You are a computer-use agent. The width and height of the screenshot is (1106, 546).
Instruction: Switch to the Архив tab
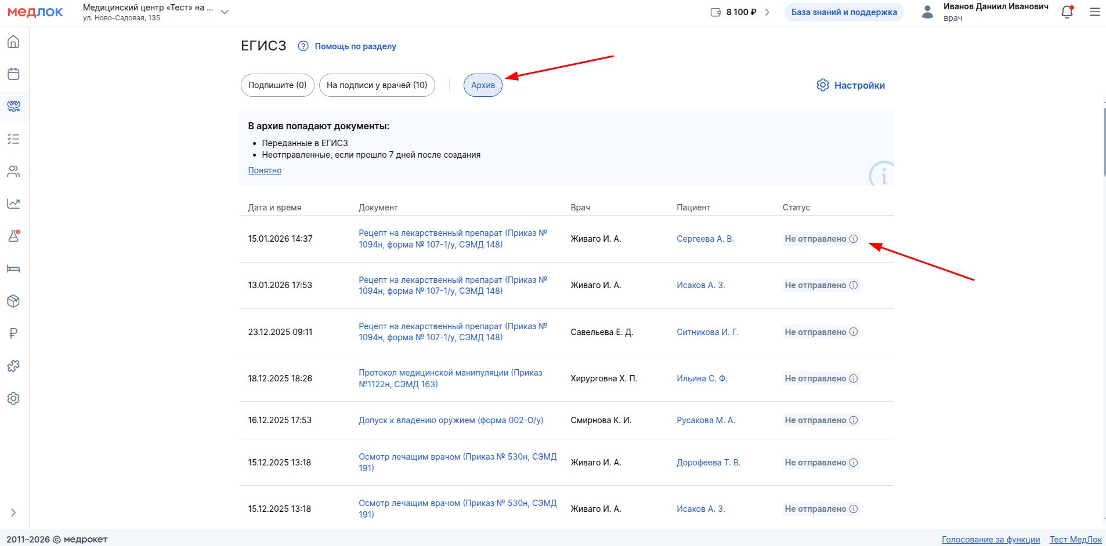(483, 85)
